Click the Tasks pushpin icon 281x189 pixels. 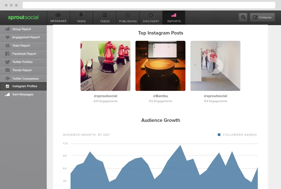pos(81,15)
